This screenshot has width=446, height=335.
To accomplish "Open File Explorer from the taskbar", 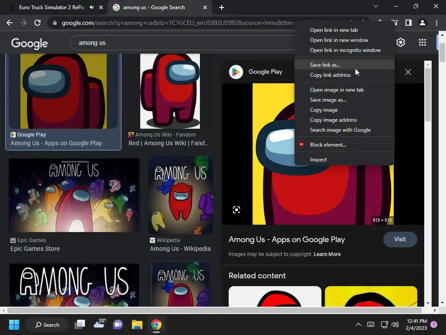I will point(137,325).
